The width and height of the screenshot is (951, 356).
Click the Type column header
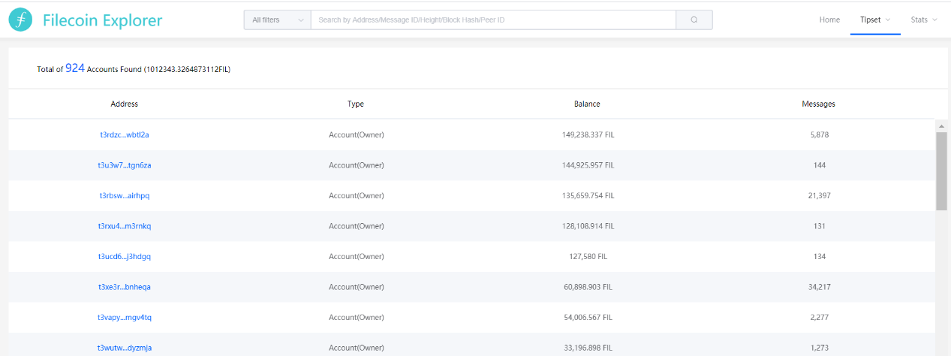(356, 104)
